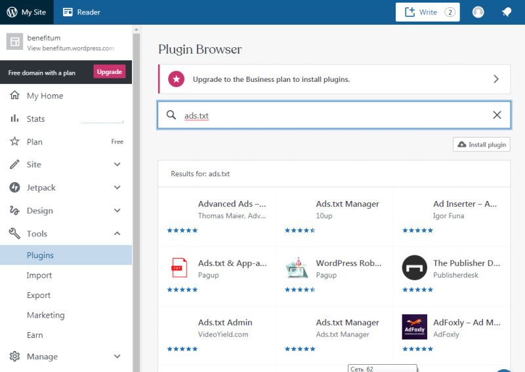
Task: Click the Ads.txt Manager author text in the bottom row
Action: (342, 334)
